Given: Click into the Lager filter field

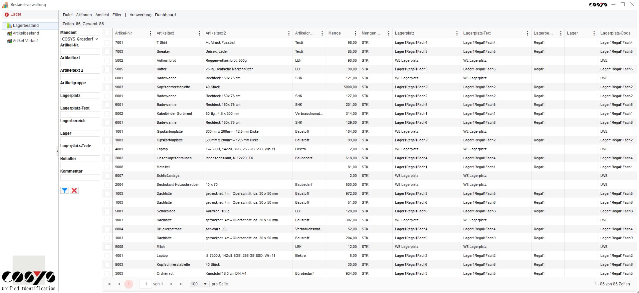Looking at the screenshot, I should click(80, 140).
